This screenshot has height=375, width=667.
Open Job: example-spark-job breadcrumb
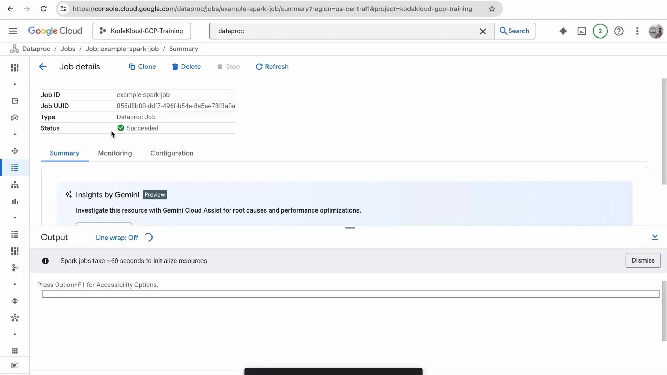[122, 49]
